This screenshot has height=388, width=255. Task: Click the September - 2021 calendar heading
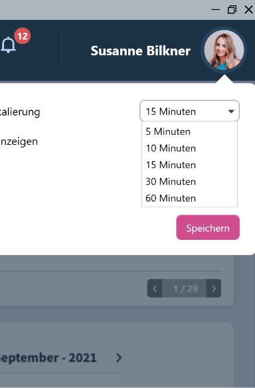tap(48, 358)
